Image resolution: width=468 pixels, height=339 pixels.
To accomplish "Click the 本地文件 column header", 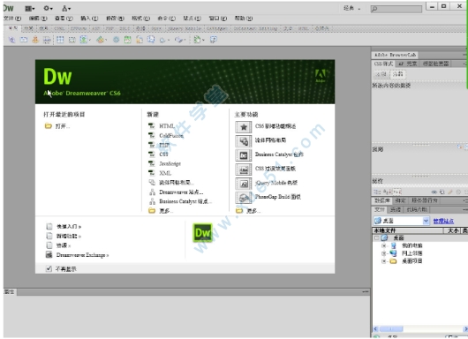I will [407, 230].
